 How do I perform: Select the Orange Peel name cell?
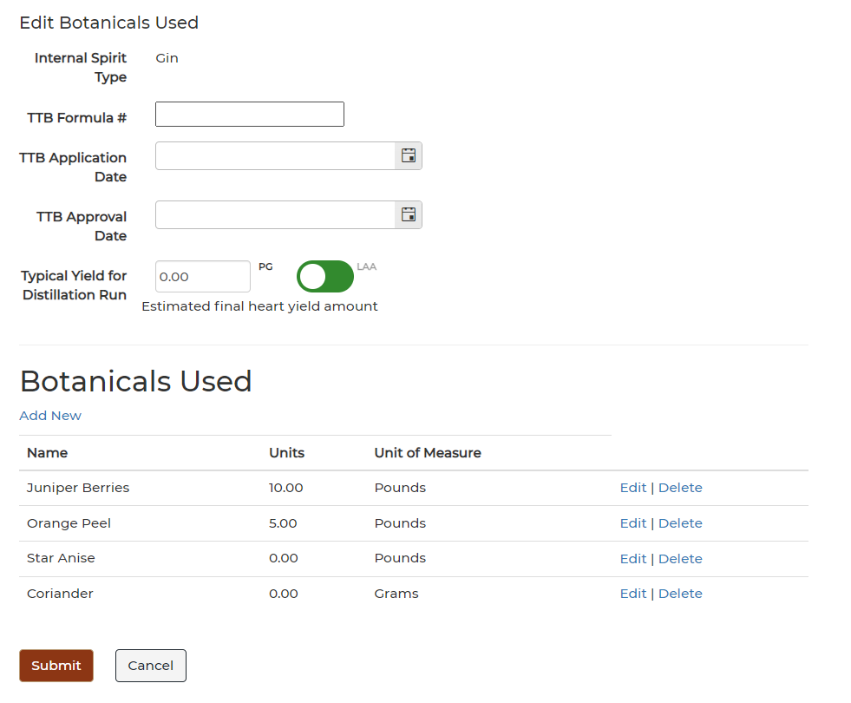click(69, 523)
